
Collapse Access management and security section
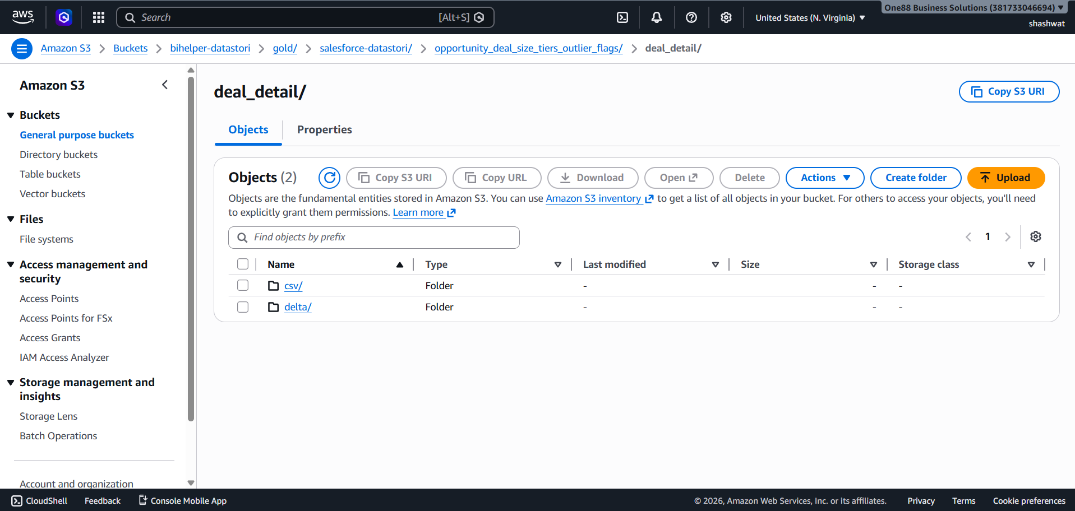[x=11, y=264]
